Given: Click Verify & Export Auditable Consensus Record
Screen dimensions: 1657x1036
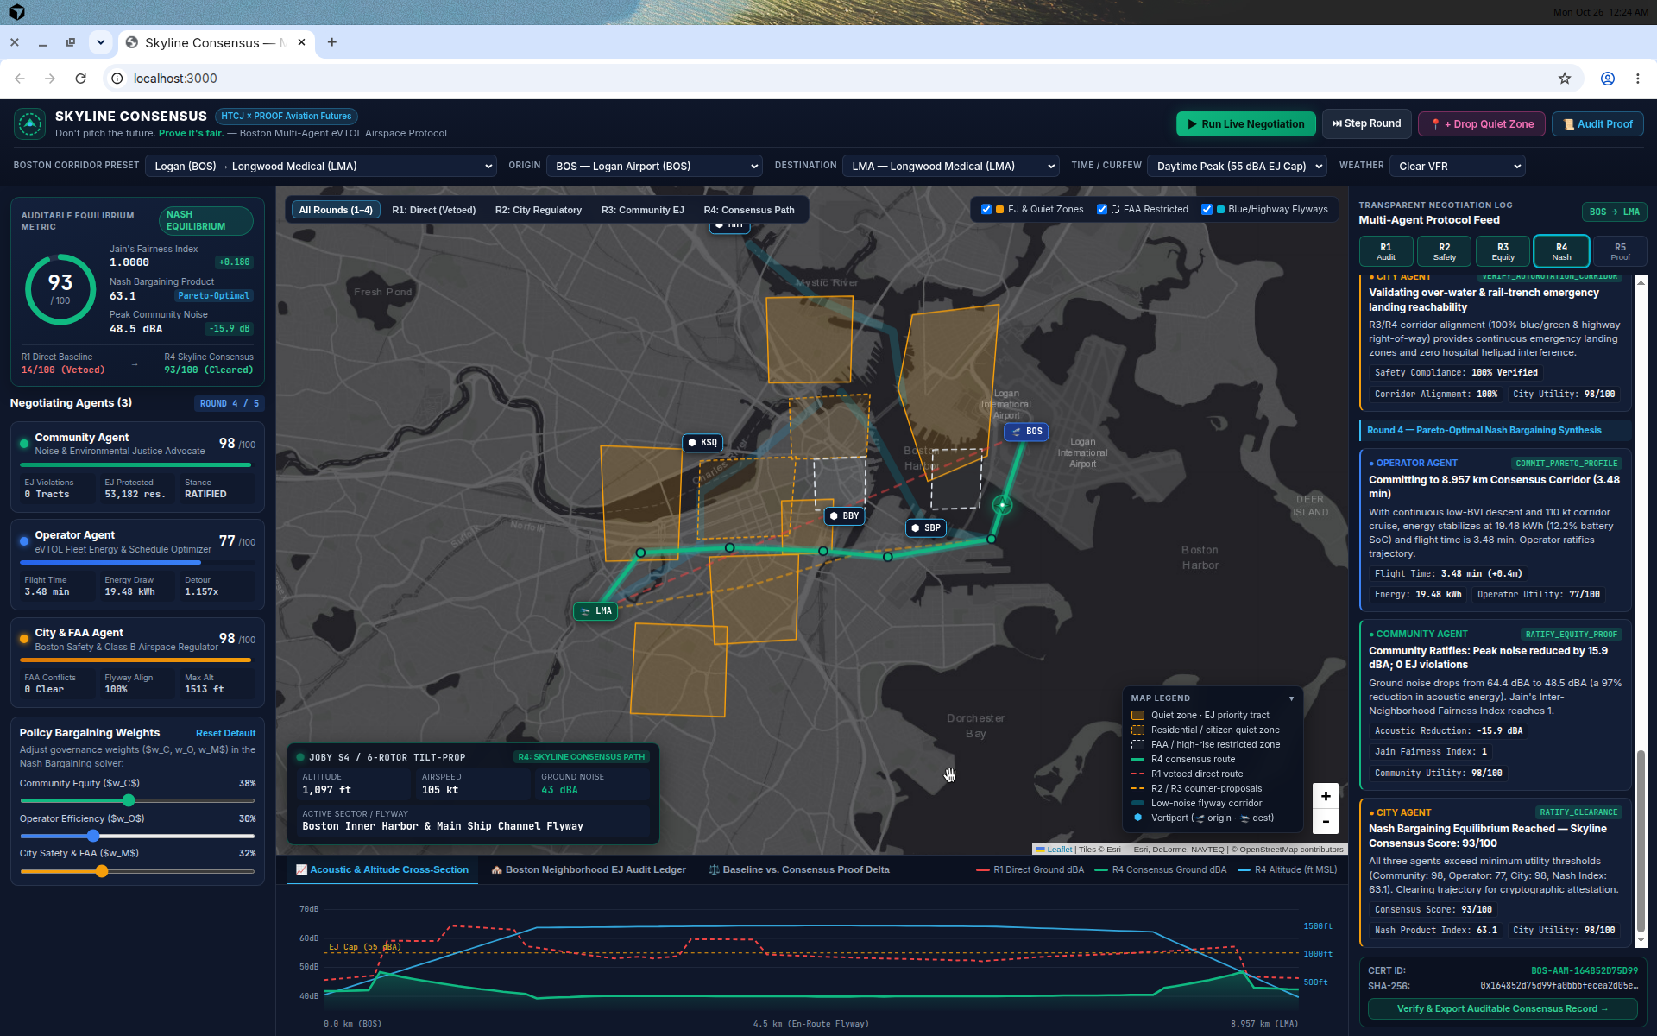Looking at the screenshot, I should [1503, 1008].
